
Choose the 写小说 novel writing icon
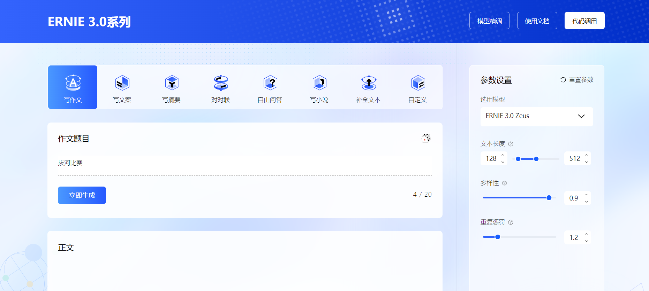(x=319, y=83)
